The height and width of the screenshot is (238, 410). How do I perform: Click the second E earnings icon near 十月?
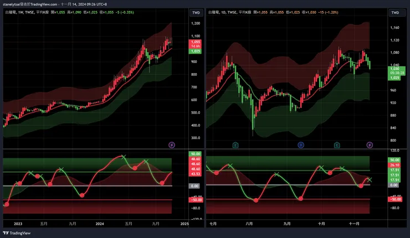[337, 145]
